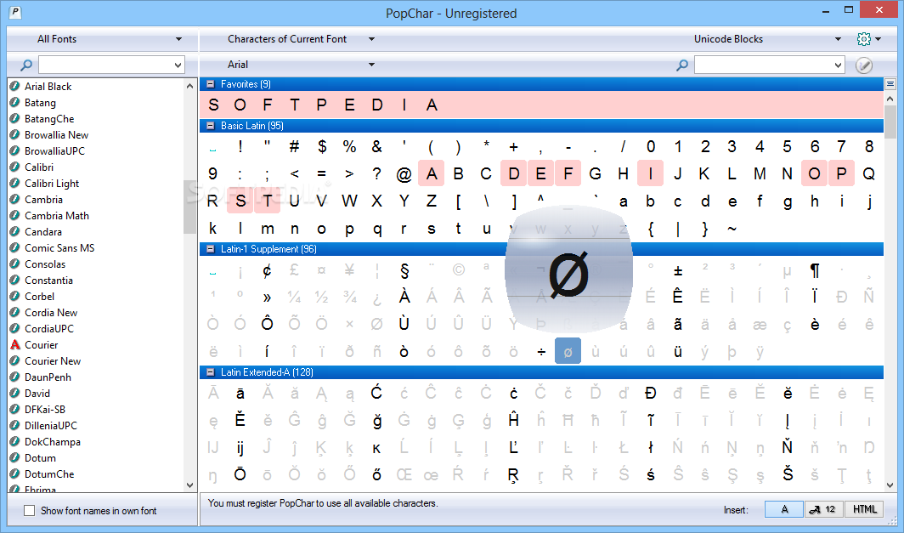Select the @ character in Basic Latin
Image resolution: width=904 pixels, height=533 pixels.
[x=404, y=173]
